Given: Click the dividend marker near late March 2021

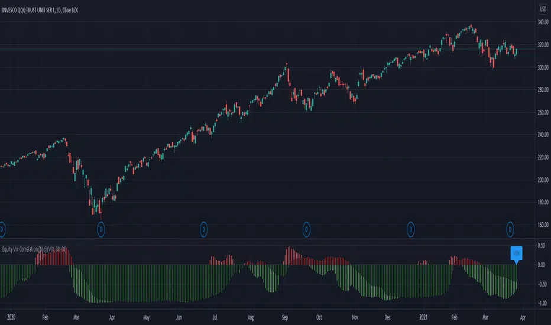Looking at the screenshot, I should point(510,230).
